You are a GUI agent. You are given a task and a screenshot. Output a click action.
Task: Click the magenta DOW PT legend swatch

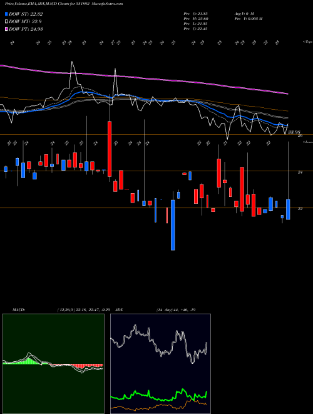(x=6, y=29)
